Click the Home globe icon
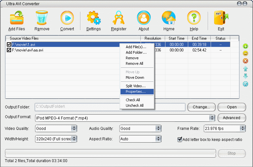 (169, 18)
